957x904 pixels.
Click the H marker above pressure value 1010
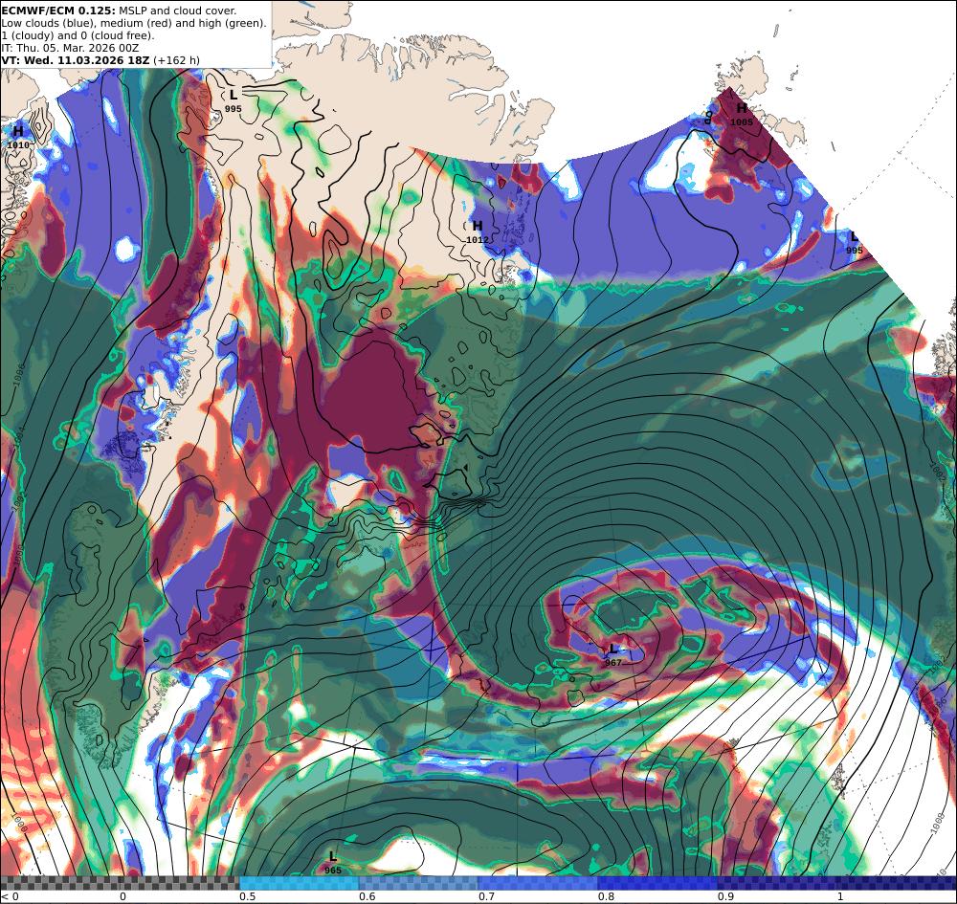(18, 131)
